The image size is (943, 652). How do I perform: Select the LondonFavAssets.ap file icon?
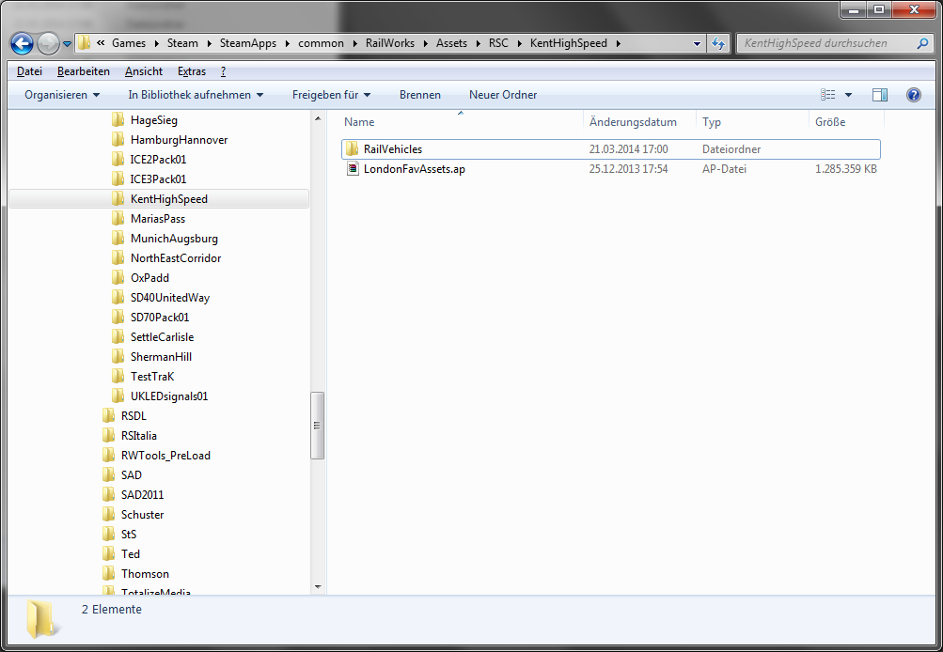coord(353,169)
